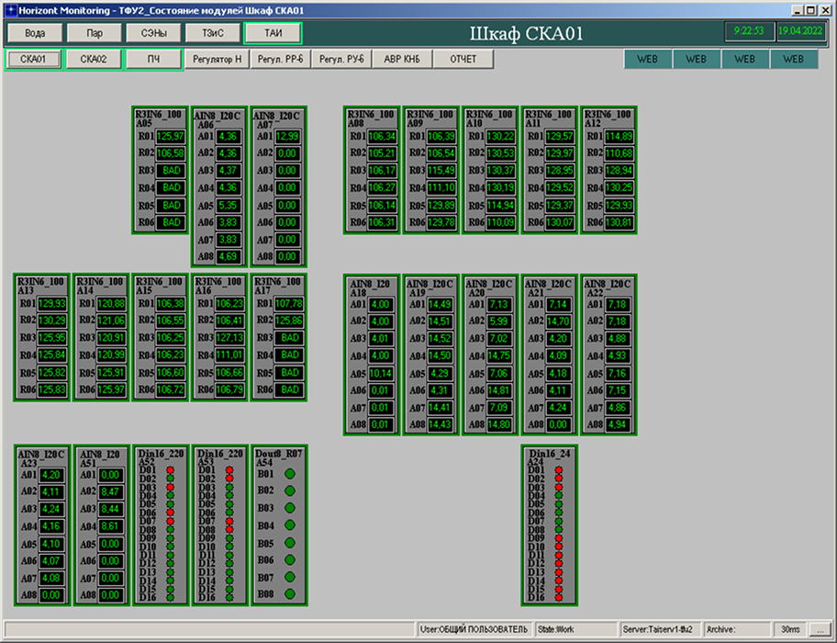
Task: Switch to the Вода section
Action: click(x=35, y=32)
